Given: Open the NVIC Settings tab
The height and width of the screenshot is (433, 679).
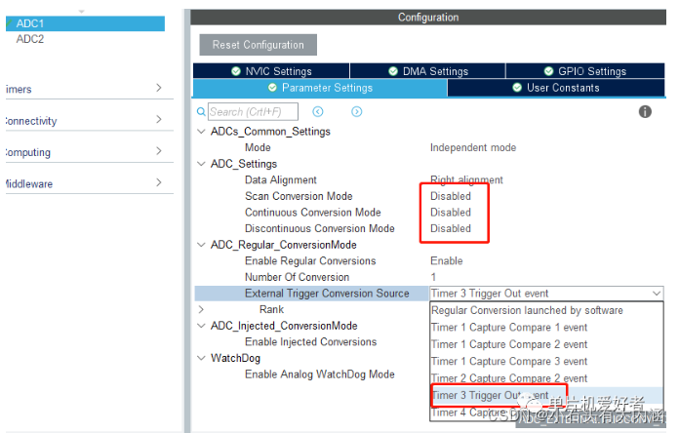Looking at the screenshot, I should pos(271,71).
